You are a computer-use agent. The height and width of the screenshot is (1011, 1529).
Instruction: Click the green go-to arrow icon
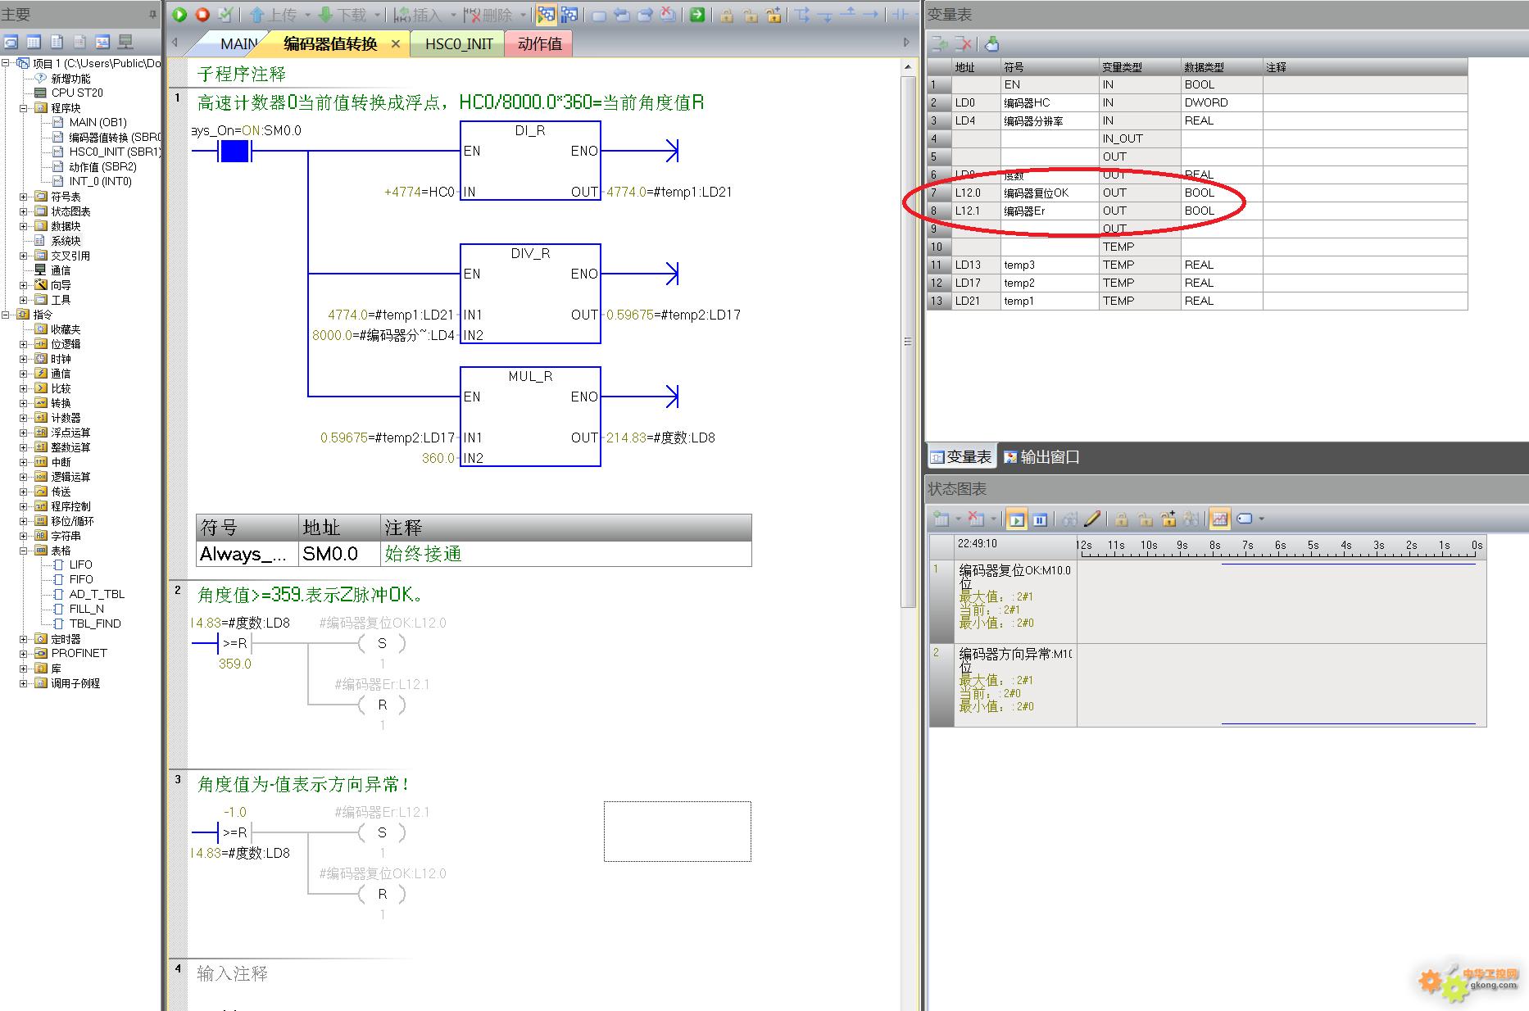click(696, 15)
